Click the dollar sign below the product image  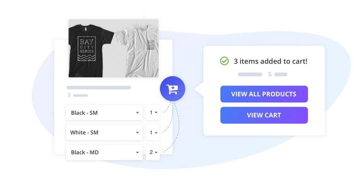point(69,95)
